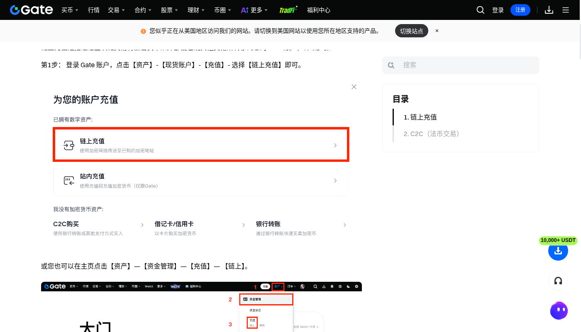
Task: Click the 站内充值 code icon
Action: [x=68, y=181]
